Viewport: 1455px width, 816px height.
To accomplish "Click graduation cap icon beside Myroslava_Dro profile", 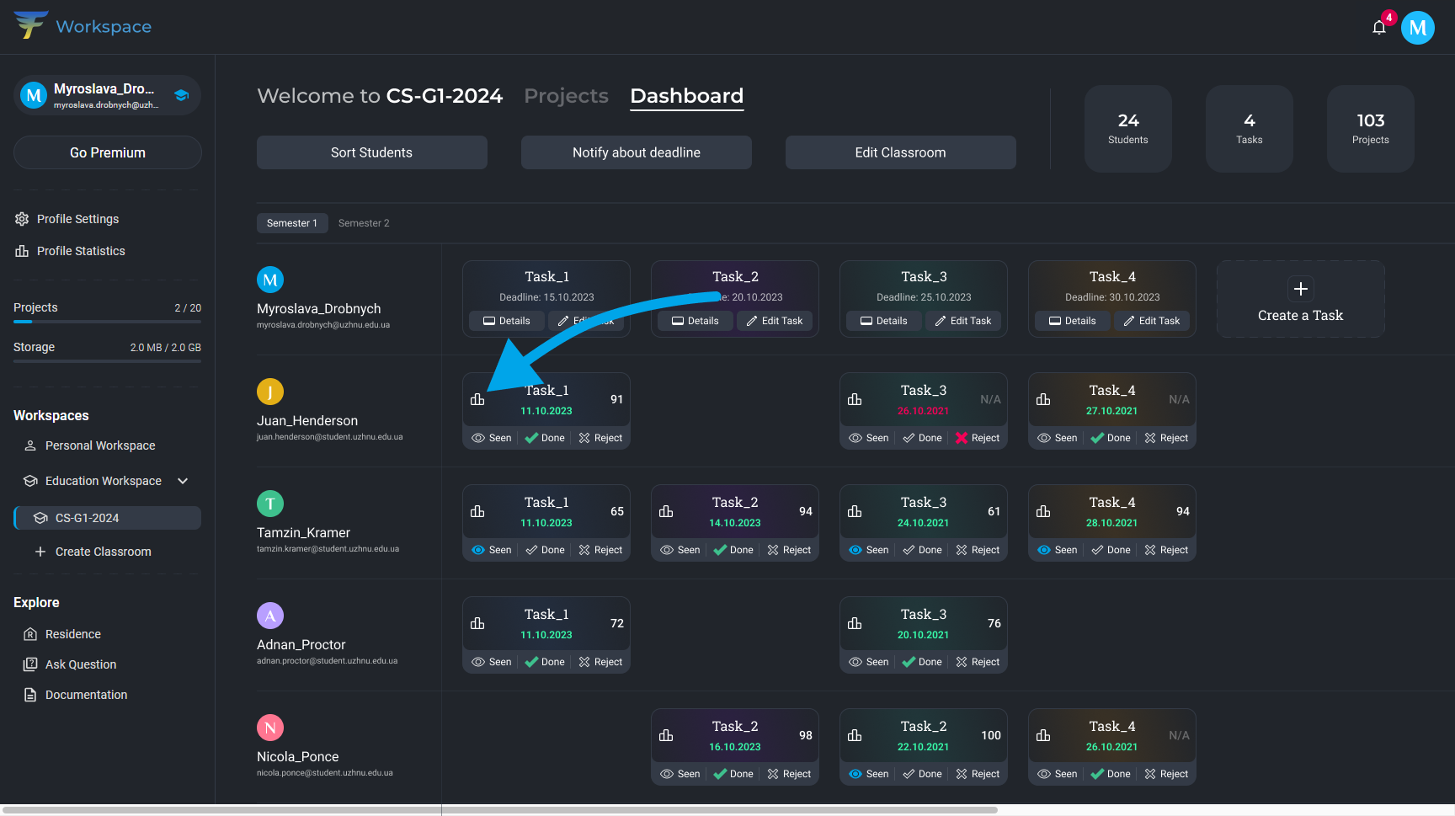I will point(181,95).
